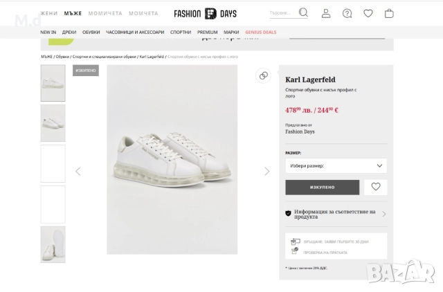Open the 'GENIUS DEALS' menu item
443x292 pixels.
coord(260,32)
